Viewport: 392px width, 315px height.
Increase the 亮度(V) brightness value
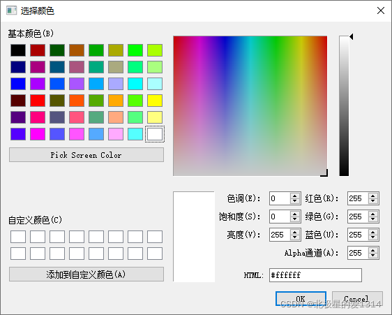295,232
